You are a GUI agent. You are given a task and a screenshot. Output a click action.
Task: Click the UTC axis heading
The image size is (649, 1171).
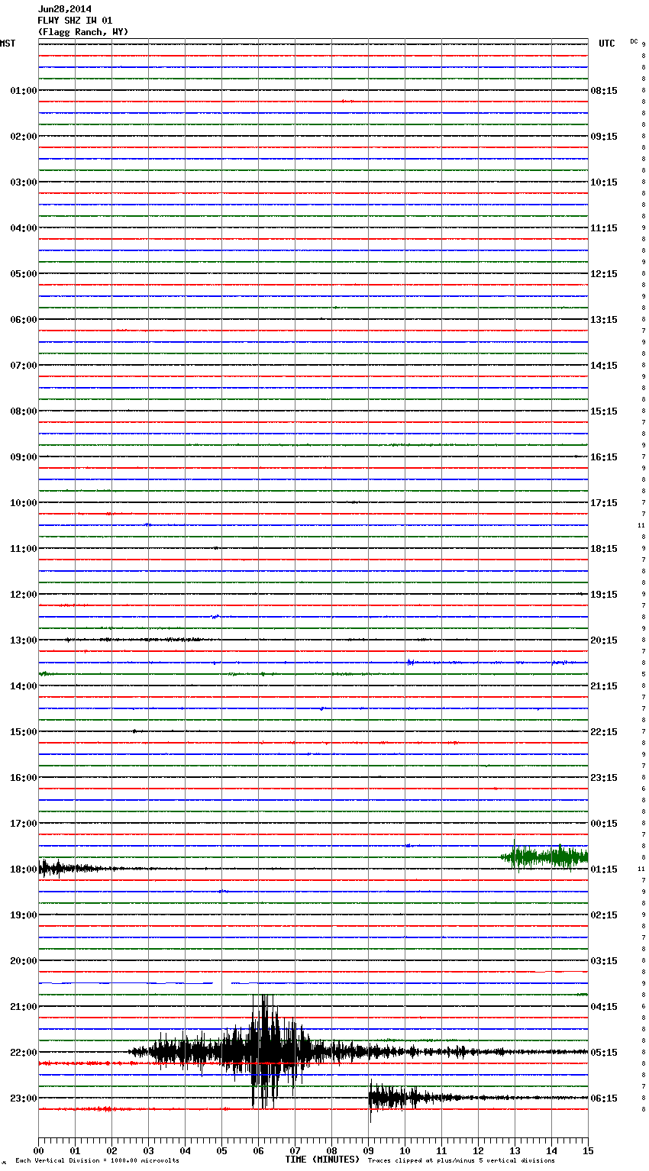pyautogui.click(x=606, y=44)
